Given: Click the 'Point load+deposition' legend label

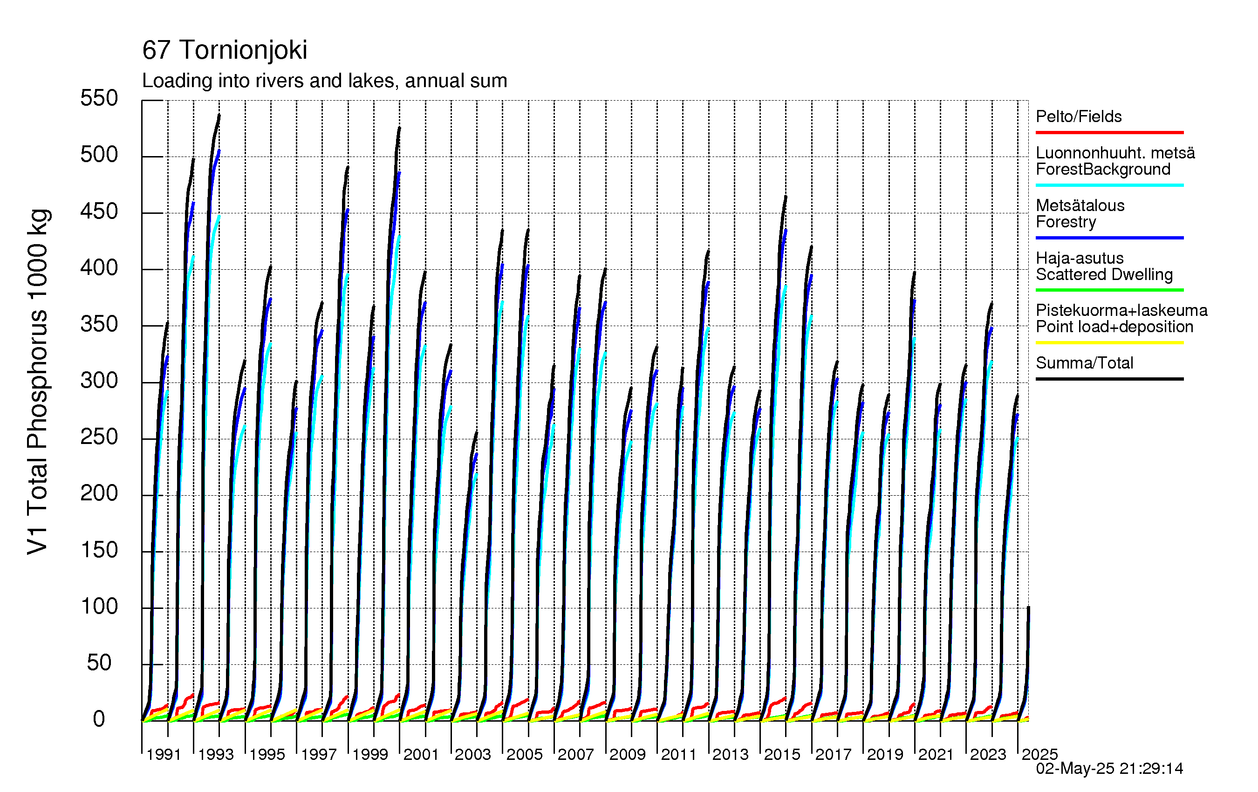Looking at the screenshot, I should click(1114, 327).
